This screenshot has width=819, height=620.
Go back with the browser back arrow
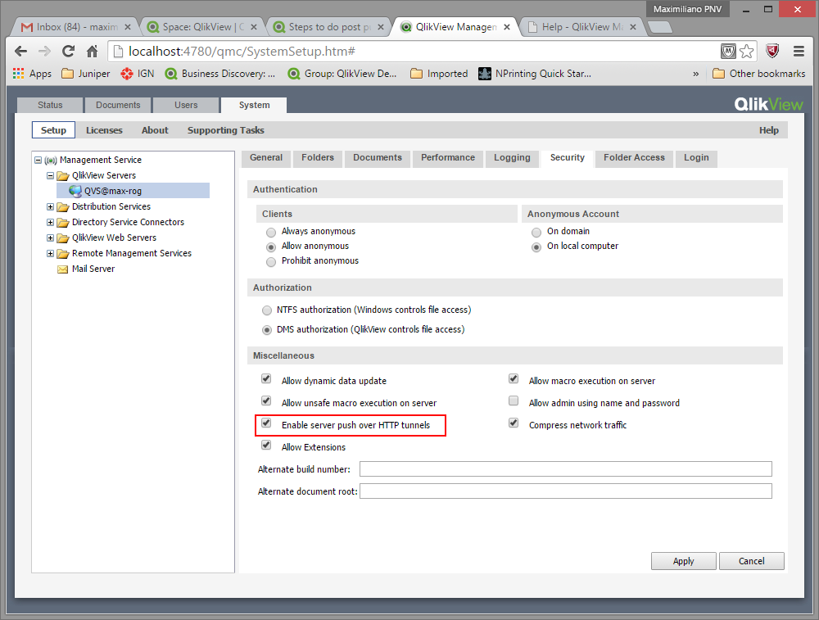click(21, 51)
